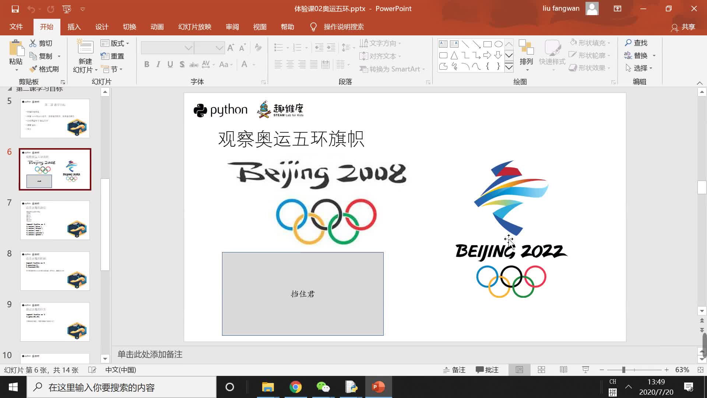Start Slide Show view icon
The image size is (707, 398).
585,370
